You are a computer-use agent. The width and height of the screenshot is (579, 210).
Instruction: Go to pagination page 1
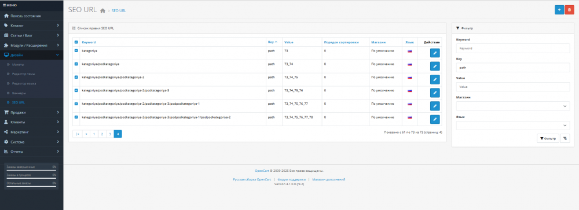(94, 134)
